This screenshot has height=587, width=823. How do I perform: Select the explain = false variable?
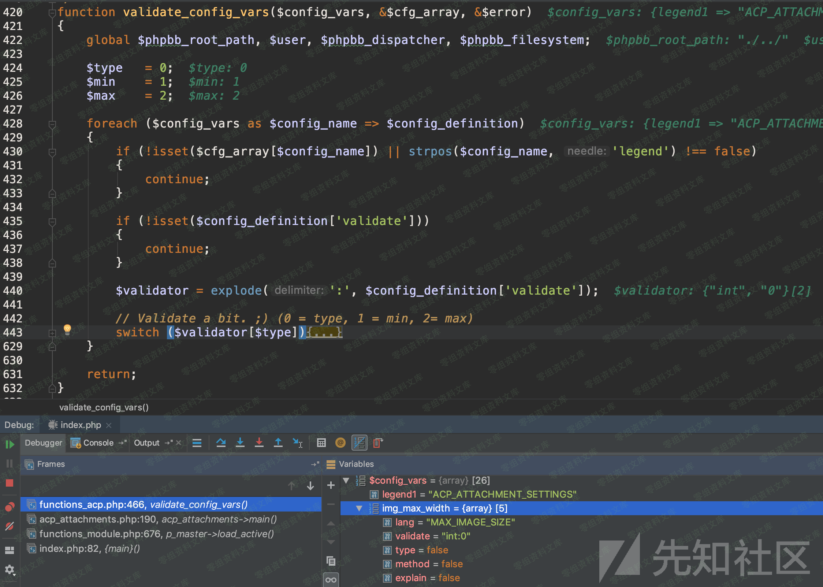[582, 578]
